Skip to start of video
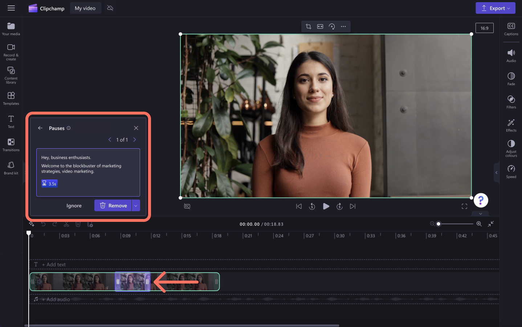 click(299, 206)
